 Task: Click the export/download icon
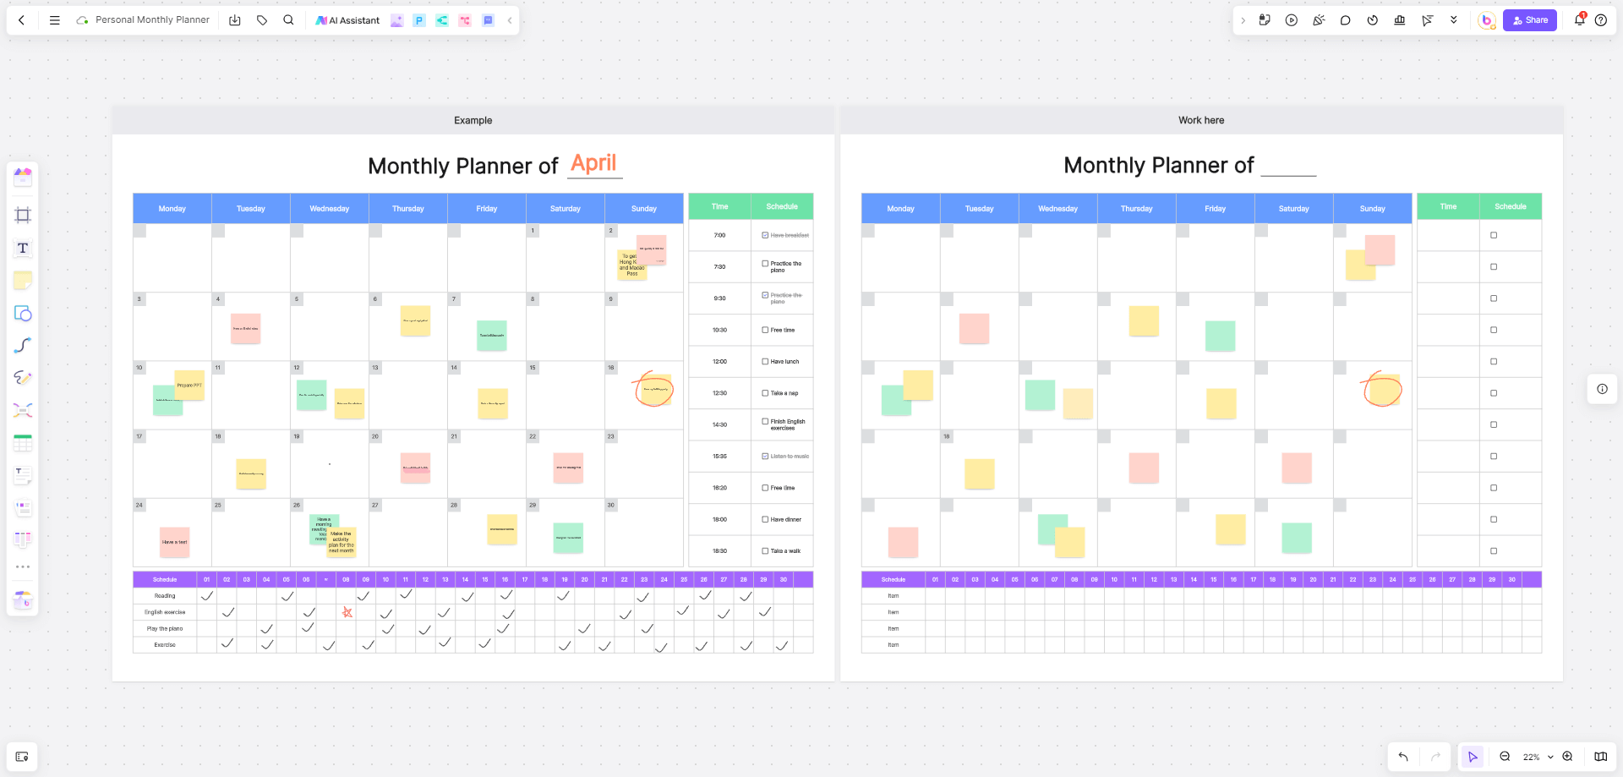tap(235, 20)
